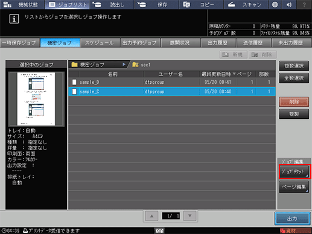The width and height of the screenshot is (312, 234).
Task: Go to next list page with down arrow
Action: 189,216
